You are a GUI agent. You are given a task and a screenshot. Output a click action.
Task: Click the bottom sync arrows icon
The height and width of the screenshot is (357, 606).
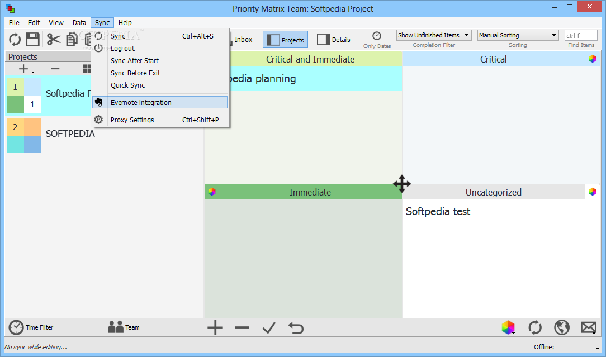(535, 327)
